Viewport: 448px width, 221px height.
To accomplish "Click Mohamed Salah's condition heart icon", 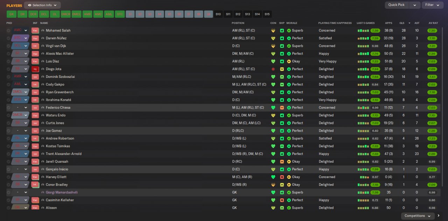I will (x=273, y=30).
